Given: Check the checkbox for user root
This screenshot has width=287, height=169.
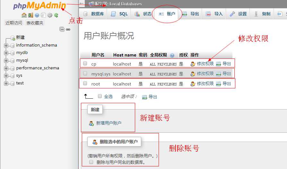Looking at the screenshot, I should pyautogui.click(x=85, y=83).
